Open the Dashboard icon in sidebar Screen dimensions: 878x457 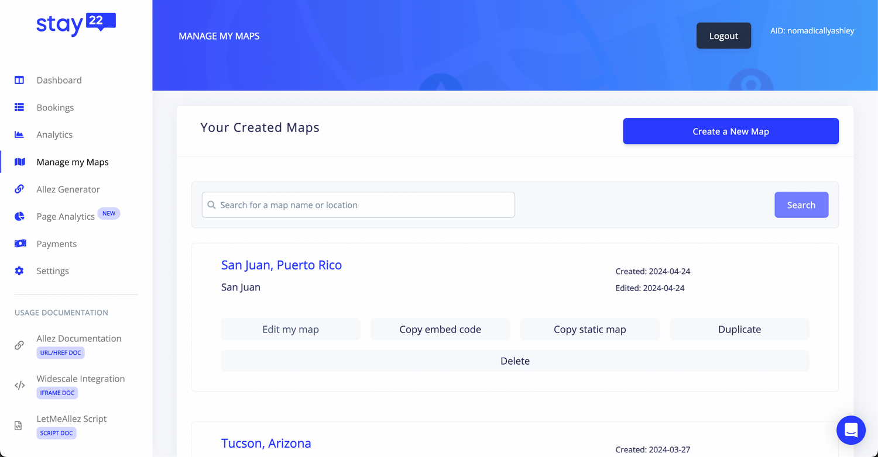pyautogui.click(x=19, y=80)
